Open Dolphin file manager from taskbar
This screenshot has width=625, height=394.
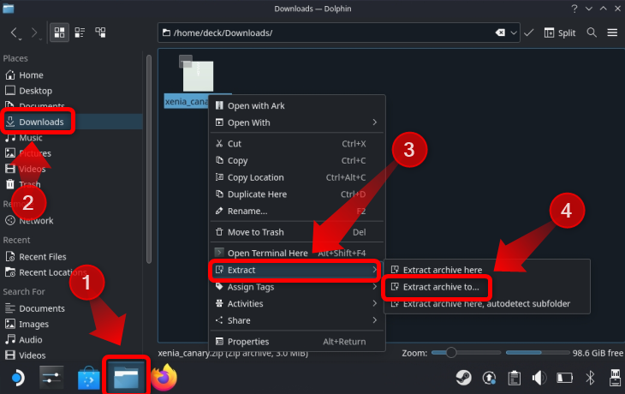126,378
